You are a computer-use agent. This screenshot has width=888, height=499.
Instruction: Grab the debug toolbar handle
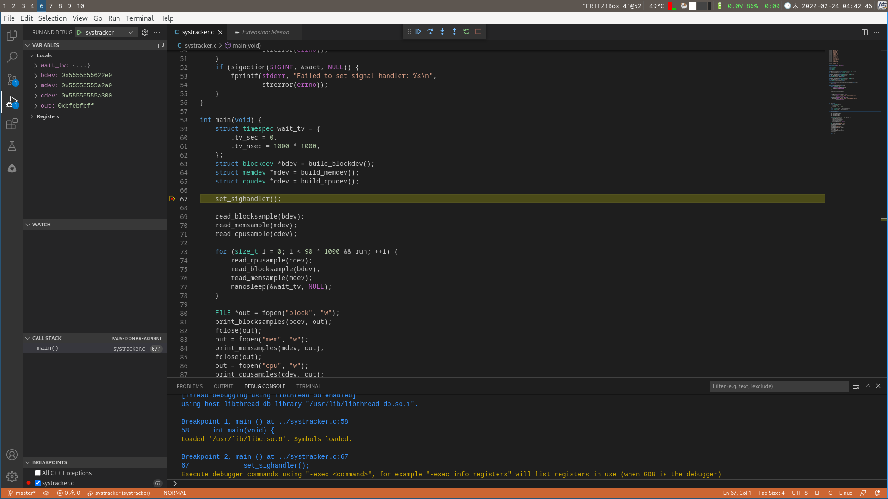point(409,31)
